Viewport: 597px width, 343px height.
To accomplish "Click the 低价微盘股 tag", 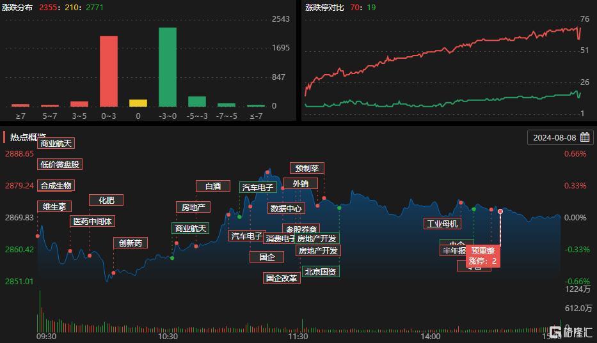I will point(60,164).
